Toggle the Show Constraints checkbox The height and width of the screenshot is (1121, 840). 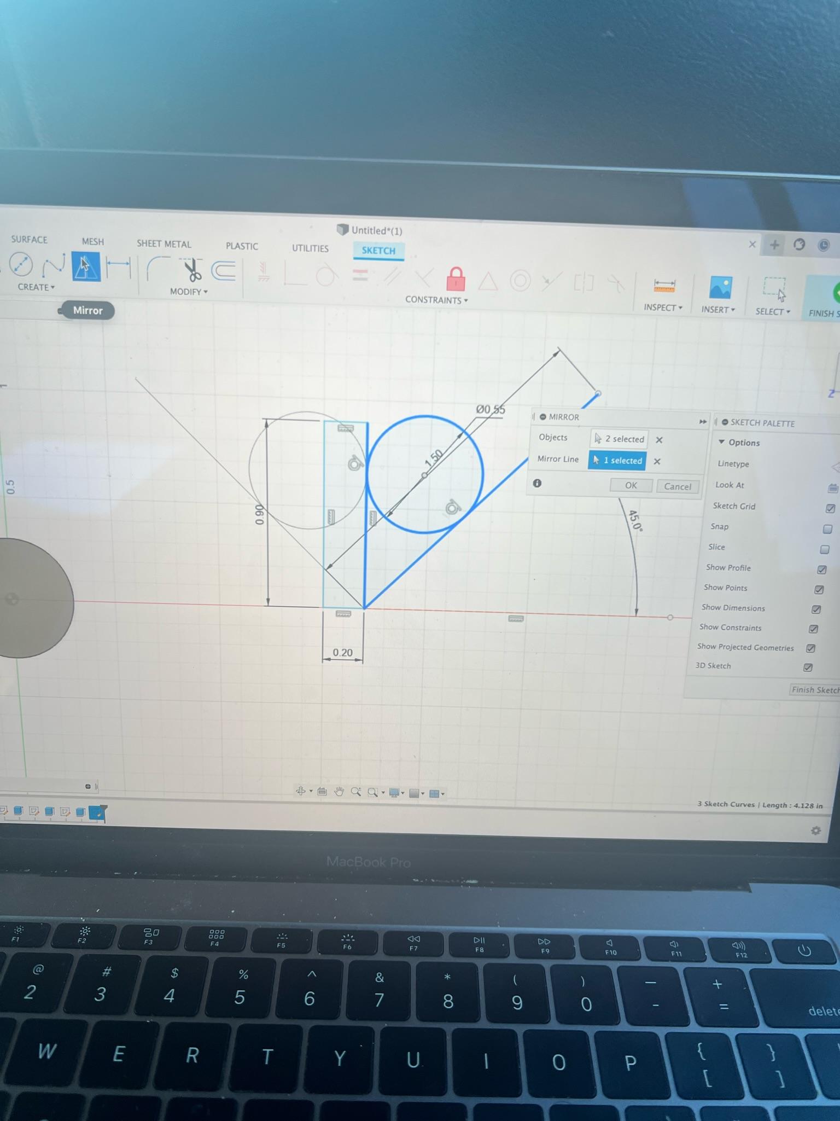click(x=813, y=629)
